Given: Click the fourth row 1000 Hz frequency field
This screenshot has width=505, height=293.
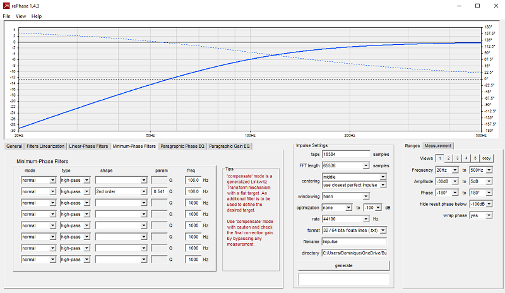Looking at the screenshot, I should coord(193,214).
